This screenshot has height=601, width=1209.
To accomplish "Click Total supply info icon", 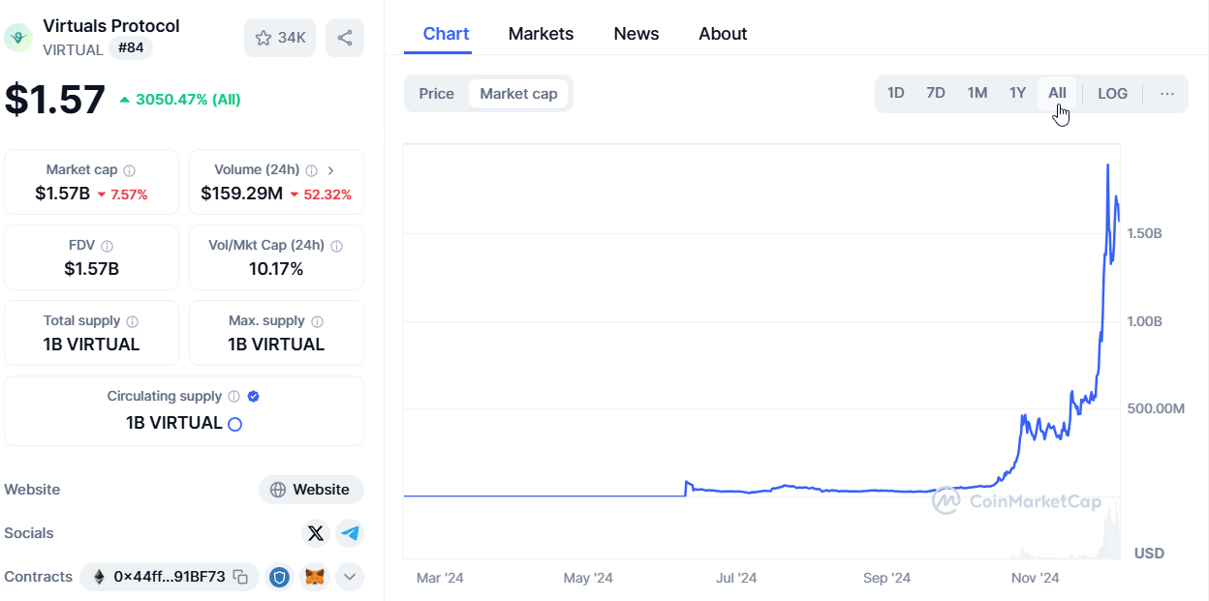I will (x=133, y=321).
